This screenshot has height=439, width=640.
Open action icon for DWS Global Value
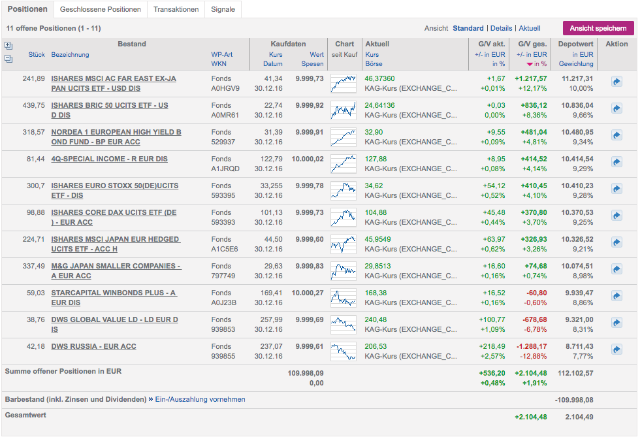click(616, 323)
